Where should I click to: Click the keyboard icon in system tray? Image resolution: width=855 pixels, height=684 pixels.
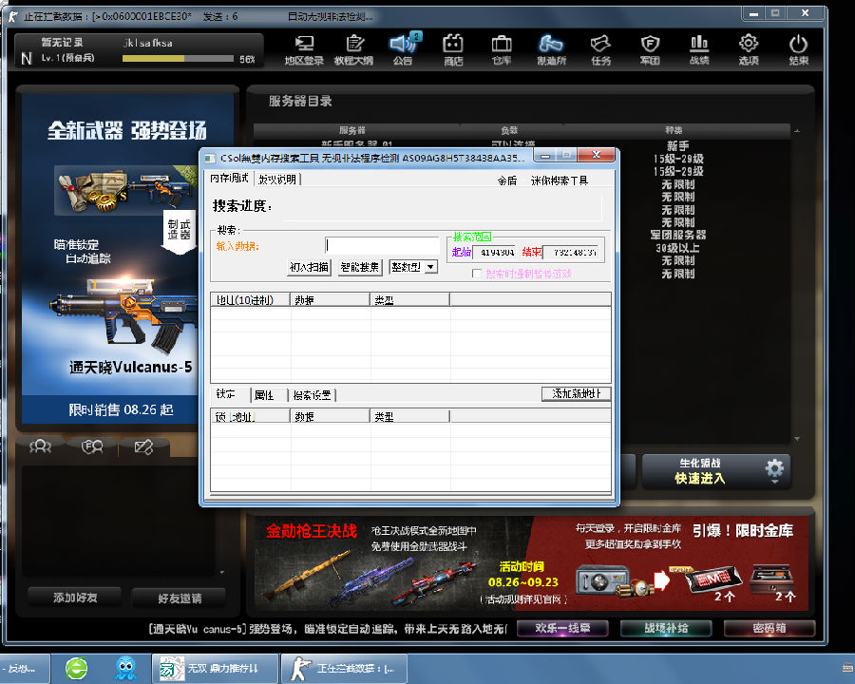pyautogui.click(x=847, y=668)
